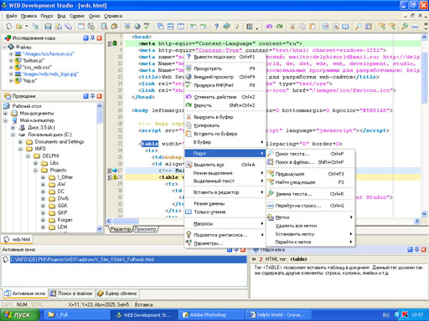Click the bookmark icon on line 8 gutter
This screenshot has height=321, width=429.
[115, 43]
